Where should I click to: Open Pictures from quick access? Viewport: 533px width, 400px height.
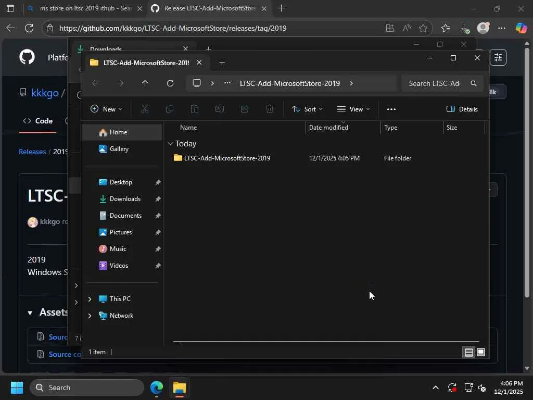tap(122, 232)
